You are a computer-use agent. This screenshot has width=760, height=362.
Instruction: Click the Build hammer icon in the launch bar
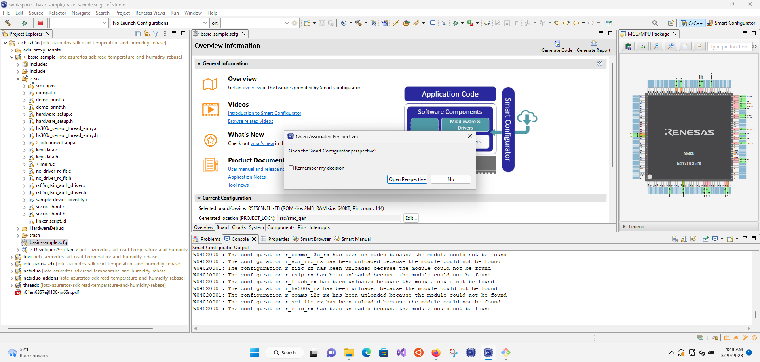(x=8, y=23)
